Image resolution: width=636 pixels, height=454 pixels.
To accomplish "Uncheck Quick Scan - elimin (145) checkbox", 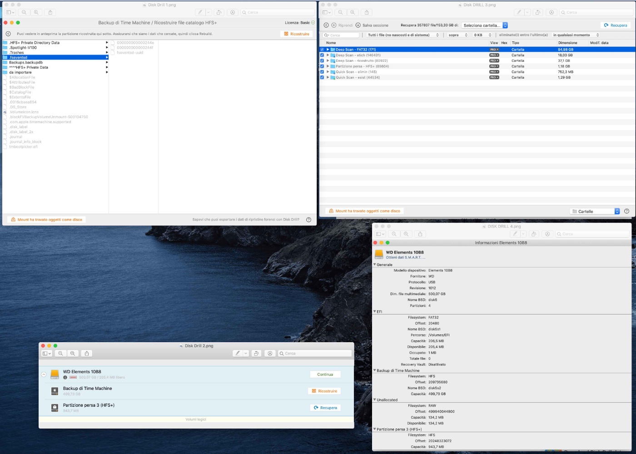I will point(322,72).
